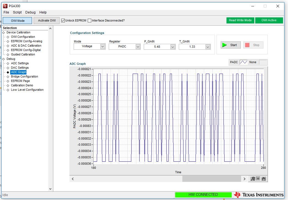
Task: Click the diamond bullet next to ADC Graph
Action: point(8,72)
